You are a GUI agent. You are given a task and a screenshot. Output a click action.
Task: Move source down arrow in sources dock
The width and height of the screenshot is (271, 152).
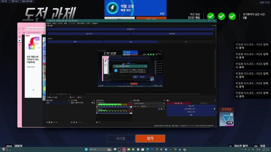[x=81, y=122]
